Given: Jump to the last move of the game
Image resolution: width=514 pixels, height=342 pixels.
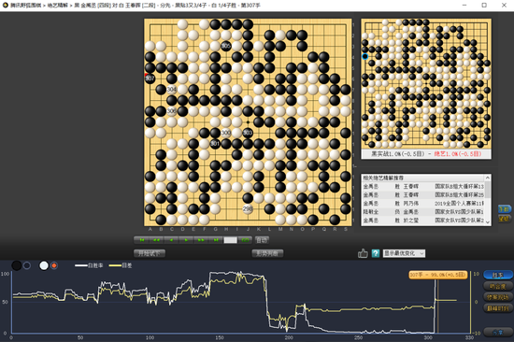Looking at the screenshot, I should pyautogui.click(x=215, y=240).
